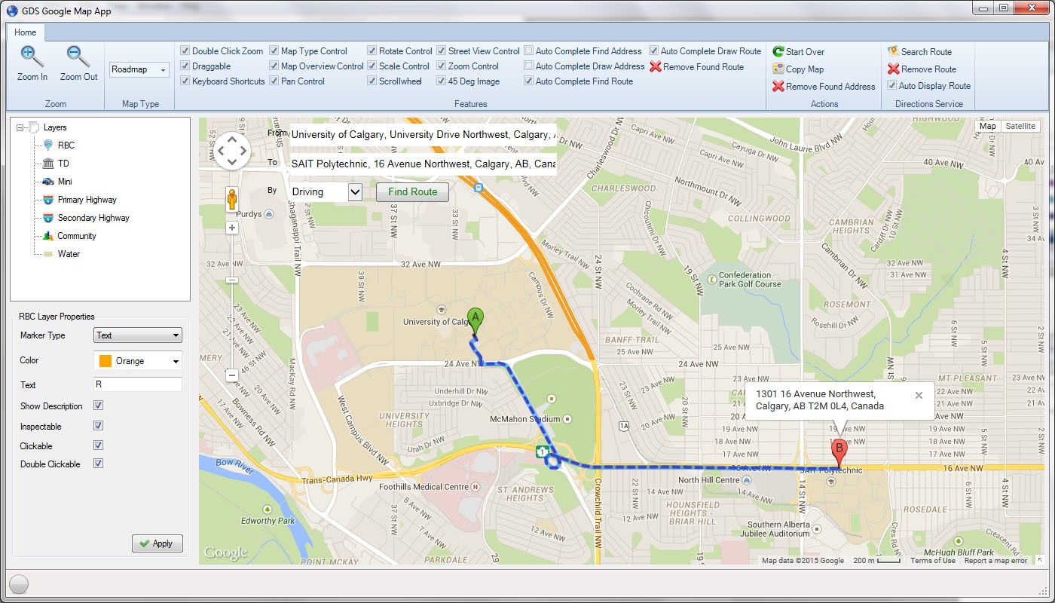Click the Remove Route red X icon
Screen dimensions: 1055x603
pyautogui.click(x=893, y=69)
